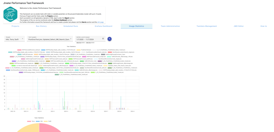Click the pink Terra pie slice
Image resolution: width=274 pixels, height=132 pixels.
pyautogui.click(x=48, y=128)
